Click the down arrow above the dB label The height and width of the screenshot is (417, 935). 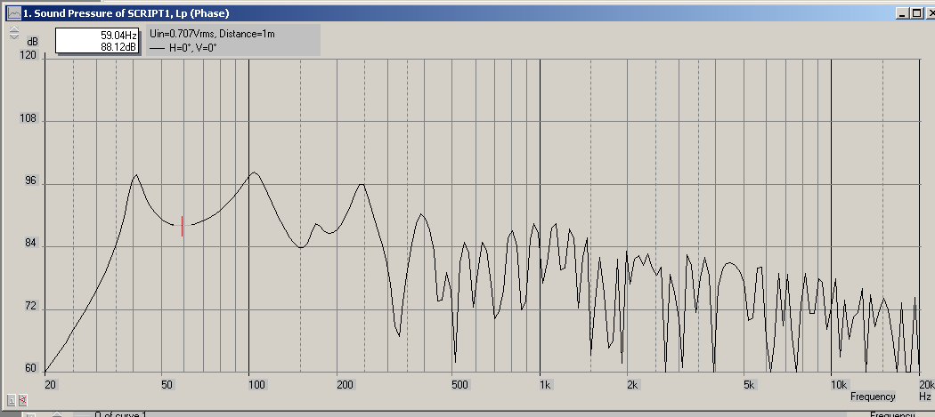[14, 38]
